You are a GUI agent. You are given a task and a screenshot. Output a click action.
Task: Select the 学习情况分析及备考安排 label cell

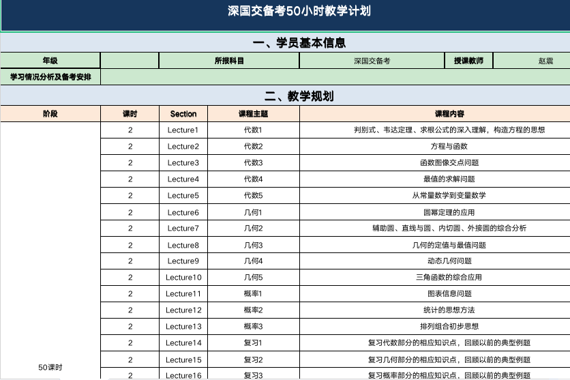(50, 76)
